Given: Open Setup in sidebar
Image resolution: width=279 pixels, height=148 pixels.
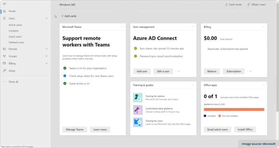Looking at the screenshot, I should click(x=12, y=71).
